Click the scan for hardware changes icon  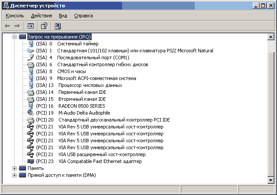(58, 26)
